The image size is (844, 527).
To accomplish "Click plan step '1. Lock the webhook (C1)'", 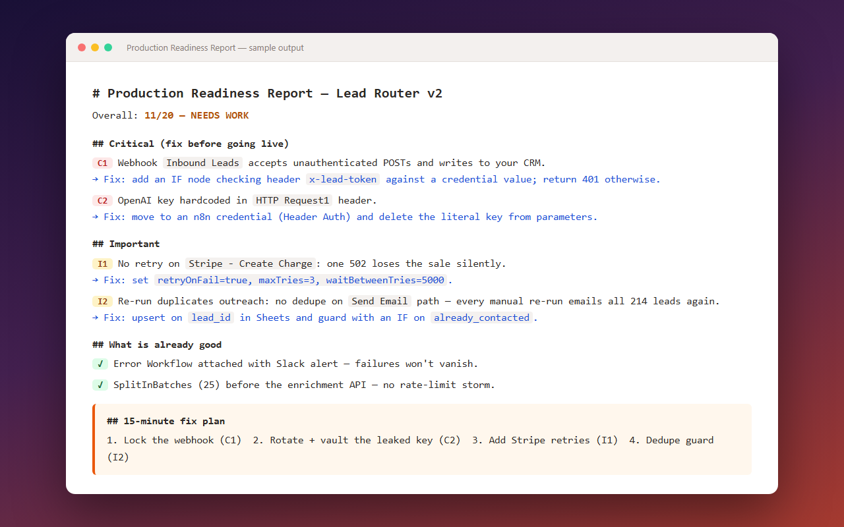I will click(x=174, y=440).
